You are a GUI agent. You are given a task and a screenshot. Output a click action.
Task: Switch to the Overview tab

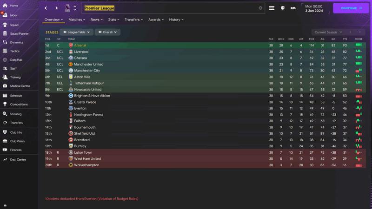click(53, 20)
